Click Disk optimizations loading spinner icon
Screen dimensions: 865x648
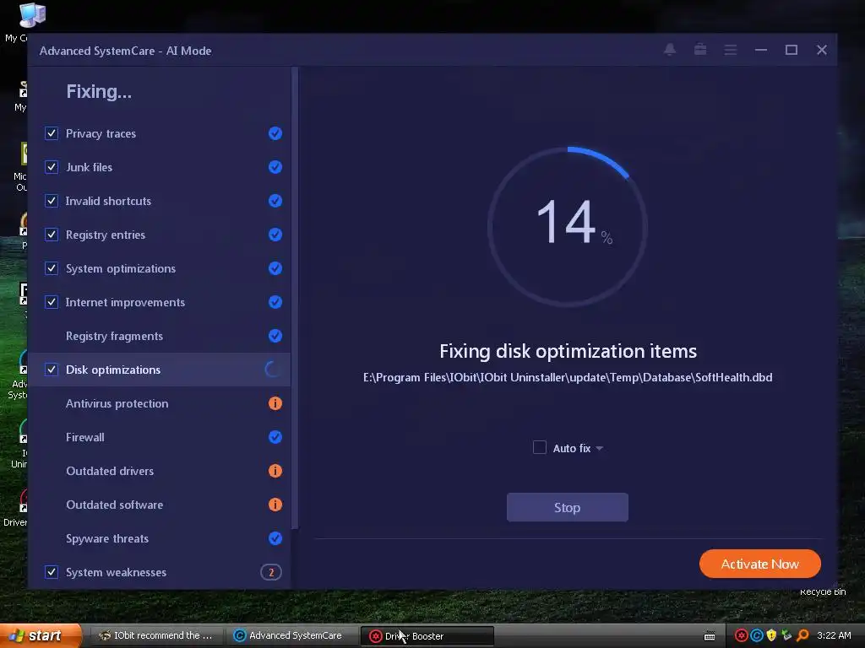pyautogui.click(x=273, y=370)
